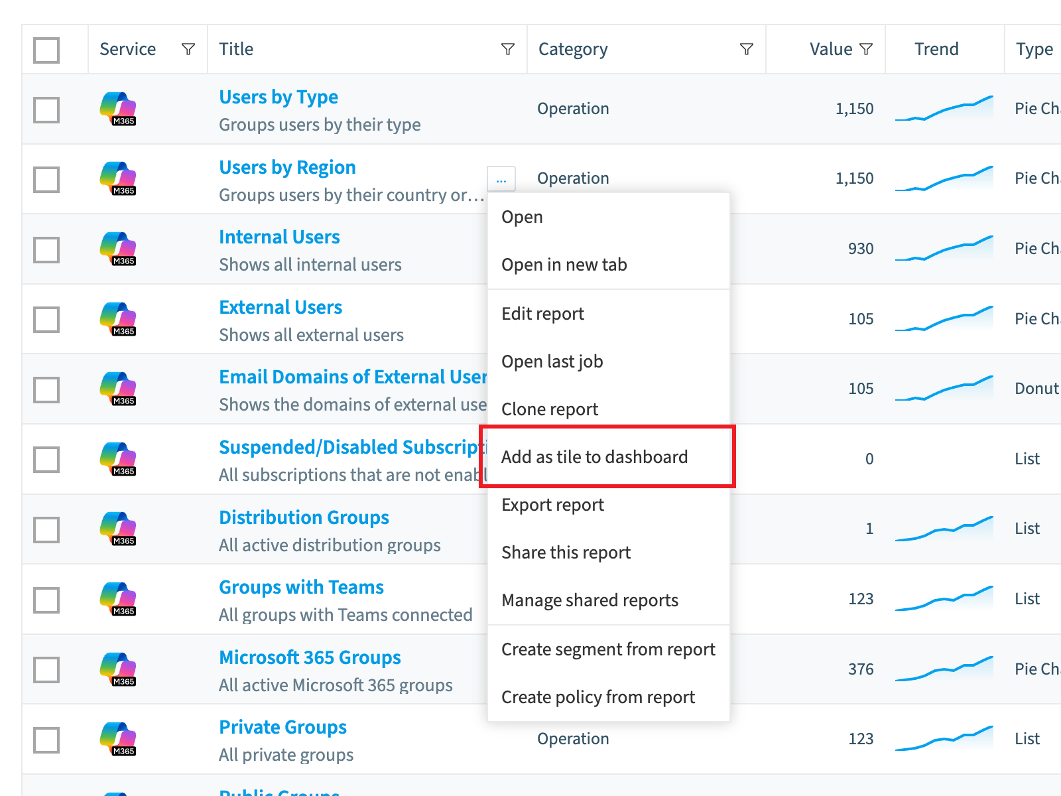Click the M365 icon for Internal Users

(x=118, y=249)
